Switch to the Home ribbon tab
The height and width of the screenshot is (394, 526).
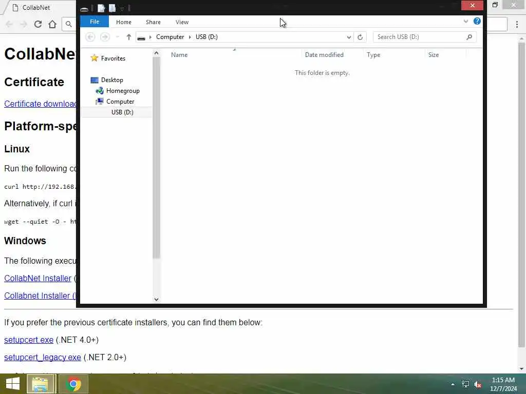(124, 22)
